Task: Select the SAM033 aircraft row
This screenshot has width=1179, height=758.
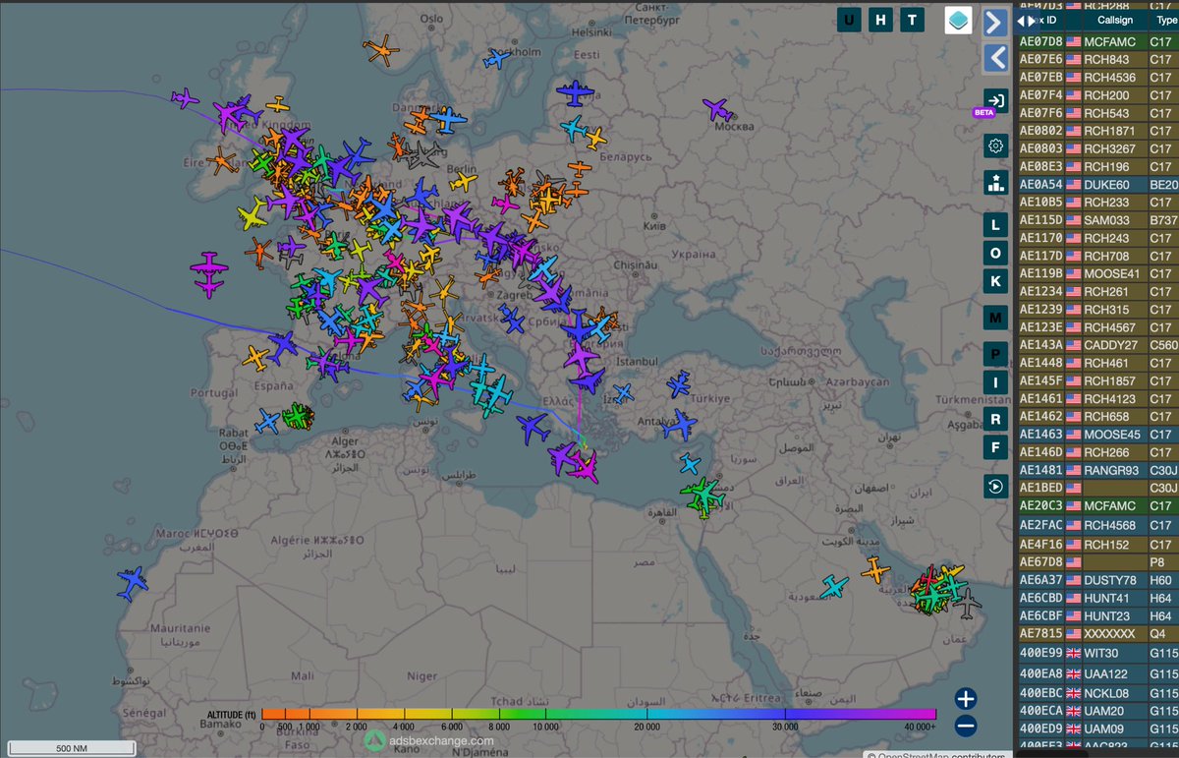Action: coord(1097,220)
